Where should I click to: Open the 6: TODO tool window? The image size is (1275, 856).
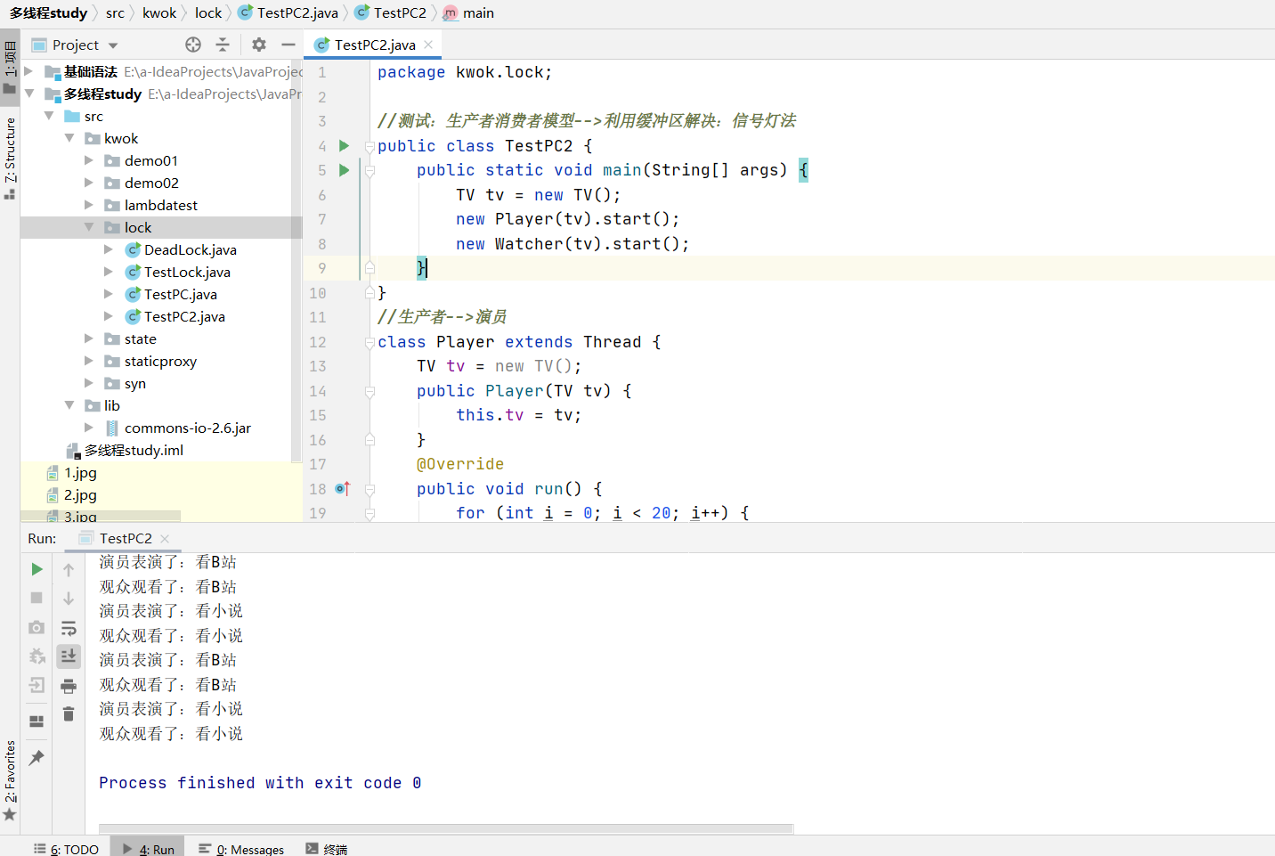coord(67,849)
